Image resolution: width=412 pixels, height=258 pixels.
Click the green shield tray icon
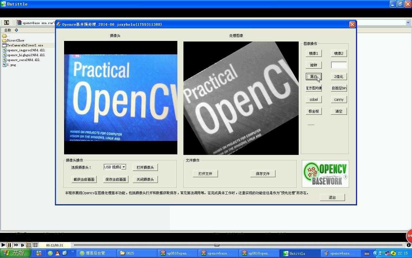393,253
